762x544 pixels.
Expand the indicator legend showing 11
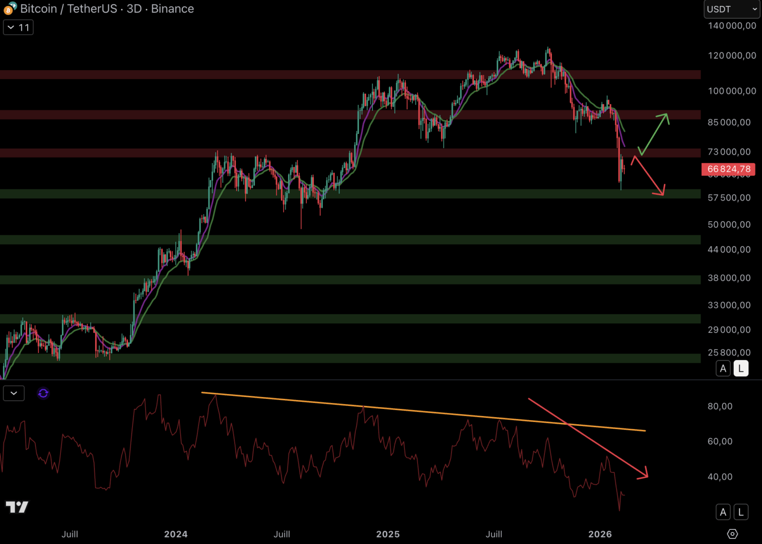(18, 27)
